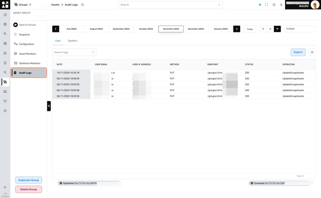Image resolution: width=321 pixels, height=198 pixels.
Task: Open the Assets breadcrumb
Action: tap(55, 4)
